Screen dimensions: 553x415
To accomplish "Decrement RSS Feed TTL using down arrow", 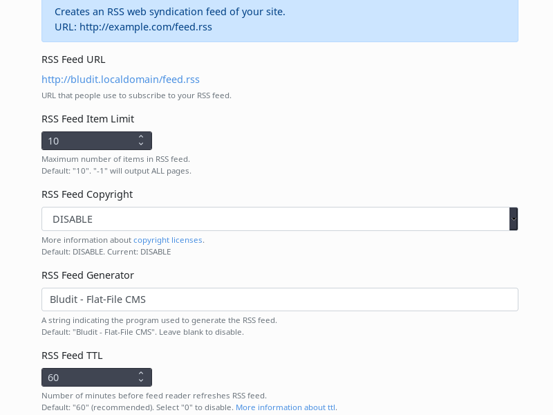I will 141,381.
